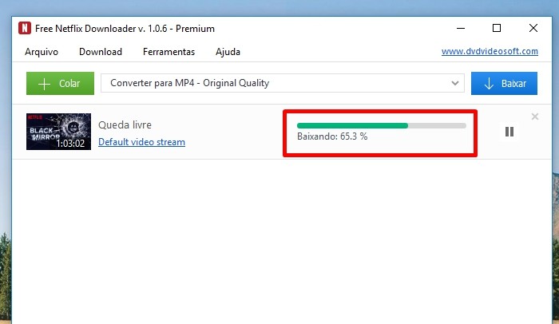Image resolution: width=559 pixels, height=324 pixels.
Task: Minimize the Free Netflix Downloader window
Action: coord(461,28)
